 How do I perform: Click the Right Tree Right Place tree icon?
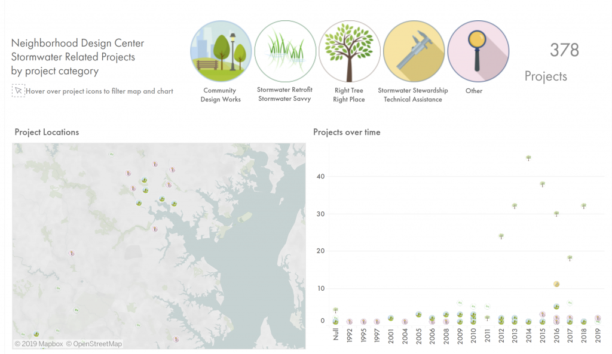[350, 51]
